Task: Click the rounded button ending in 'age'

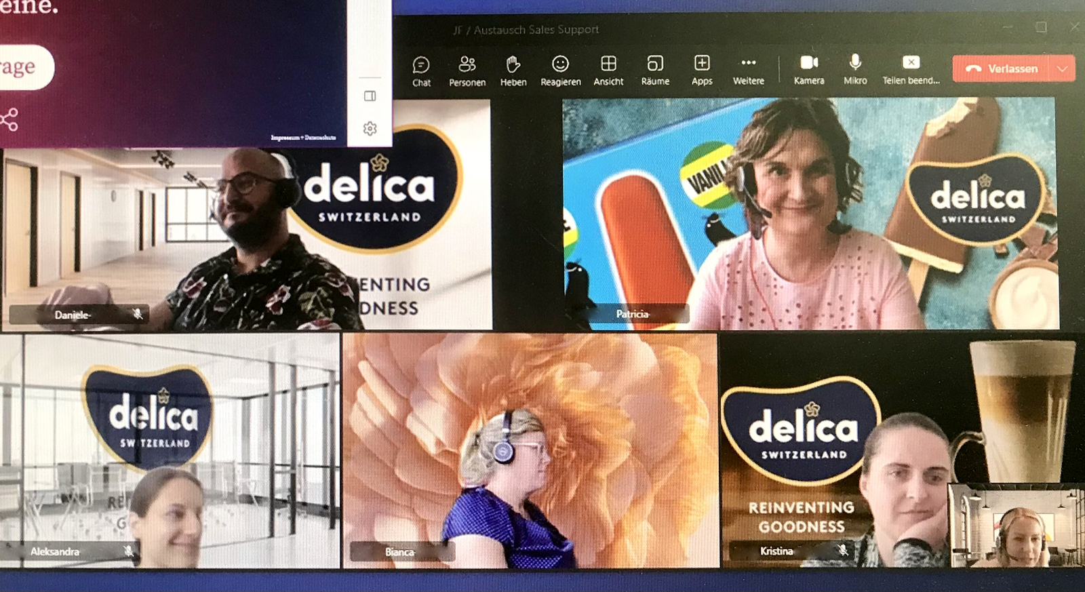Action: [x=24, y=67]
